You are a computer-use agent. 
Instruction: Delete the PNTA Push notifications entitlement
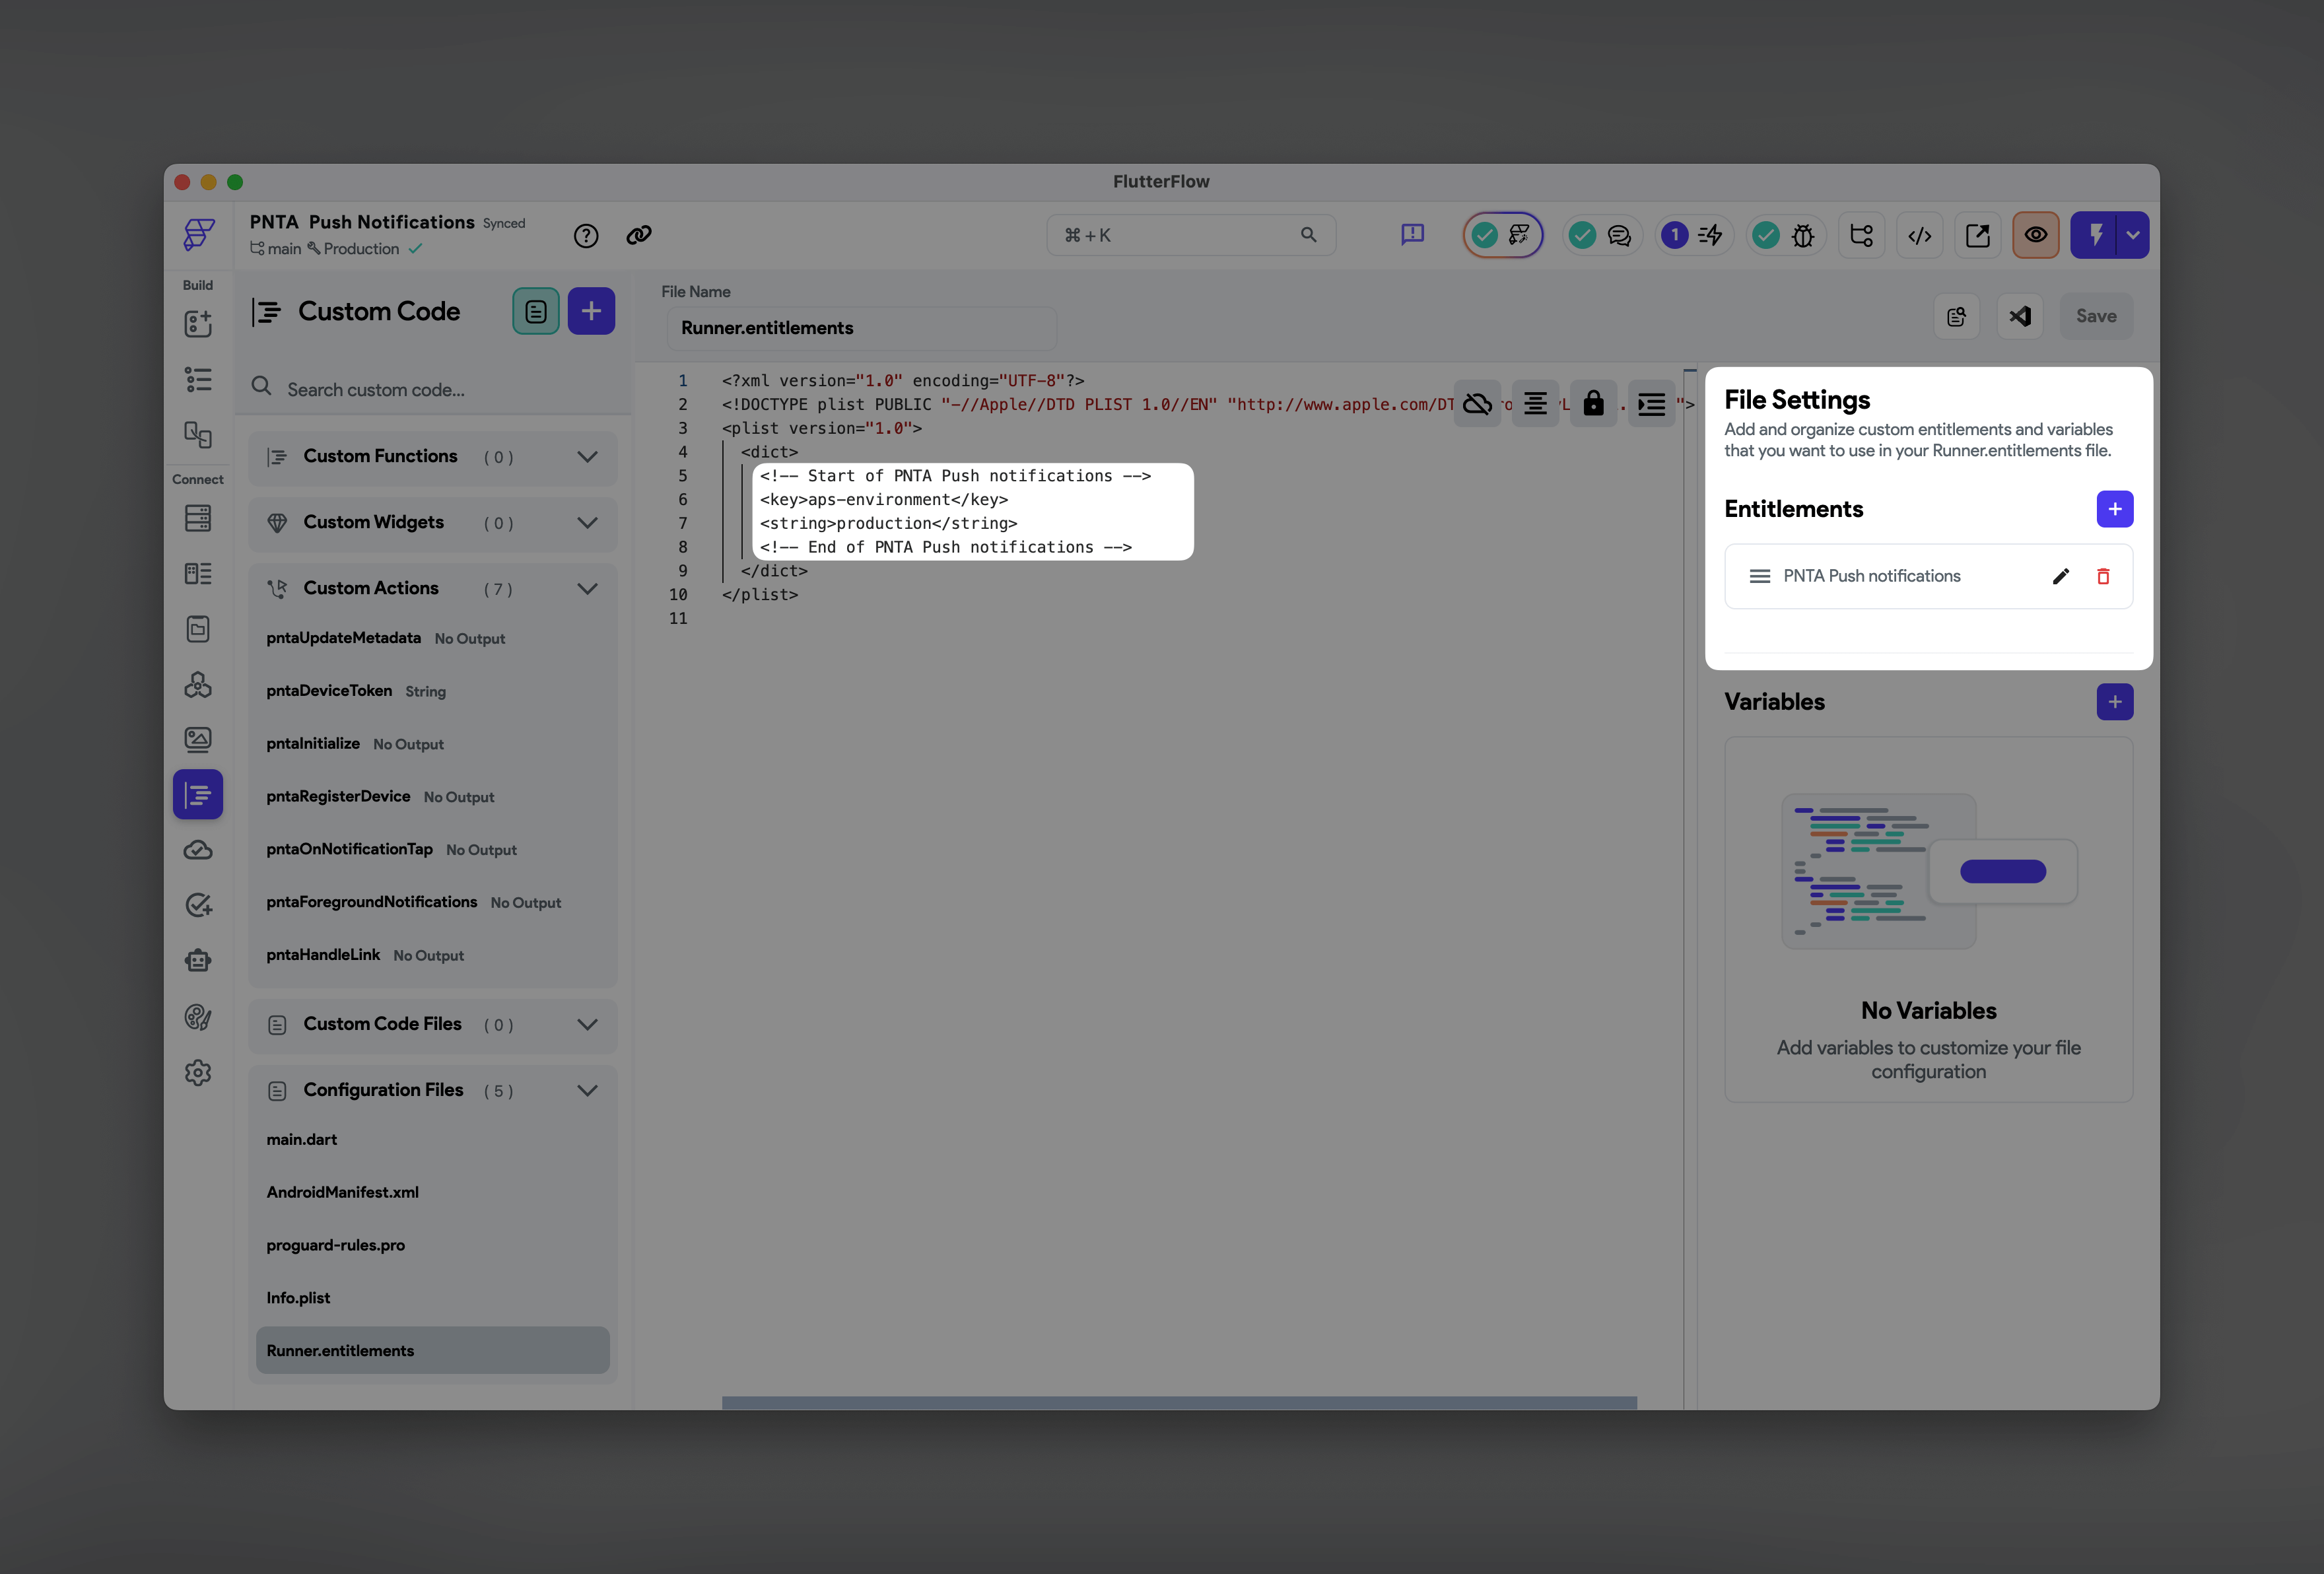pyautogui.click(x=2103, y=577)
